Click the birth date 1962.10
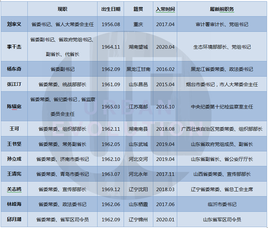Viewport: 268px width, 228px height. pyautogui.click(x=111, y=159)
